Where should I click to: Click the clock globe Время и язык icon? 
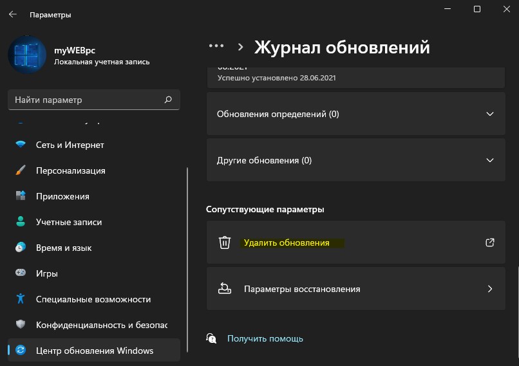pos(21,247)
